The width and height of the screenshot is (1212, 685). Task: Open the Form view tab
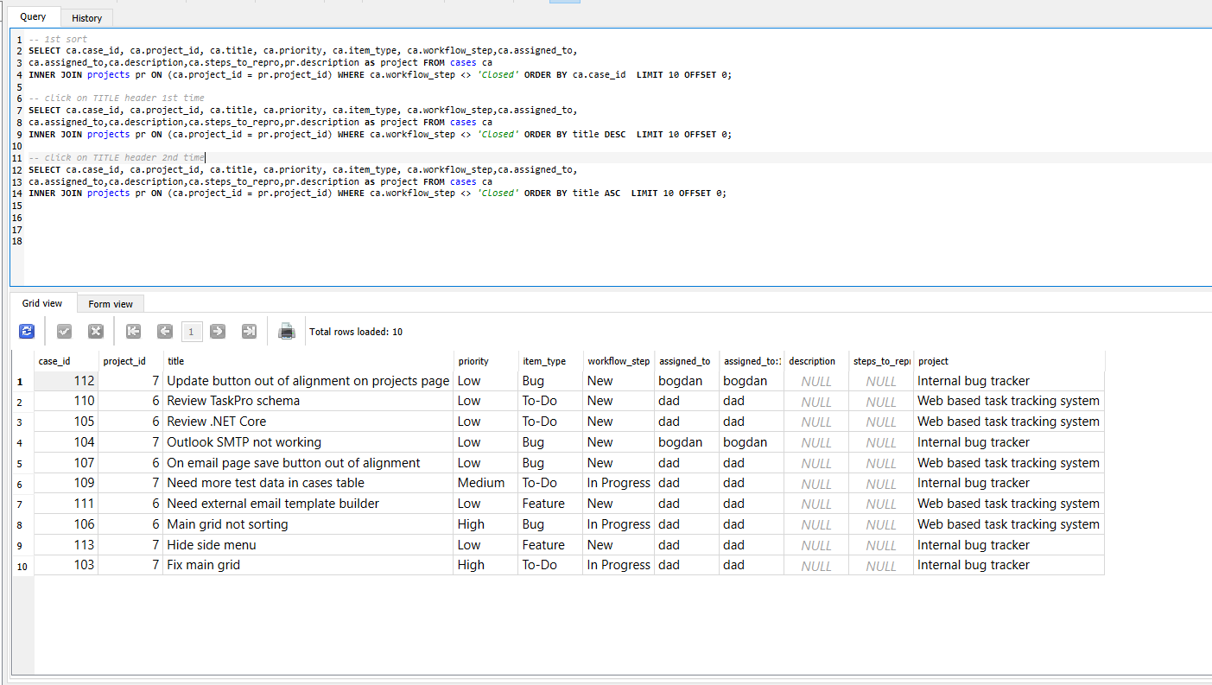(x=111, y=304)
